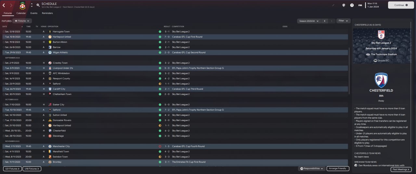Expand the Filter dropdown

pos(343,21)
